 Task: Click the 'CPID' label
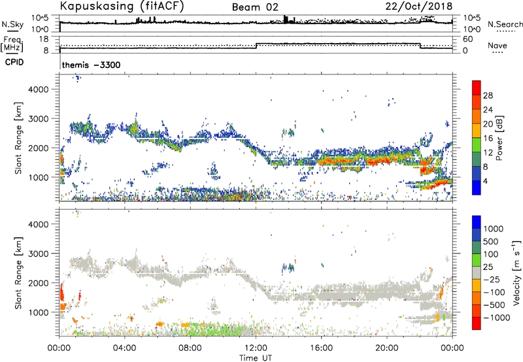tap(14, 62)
